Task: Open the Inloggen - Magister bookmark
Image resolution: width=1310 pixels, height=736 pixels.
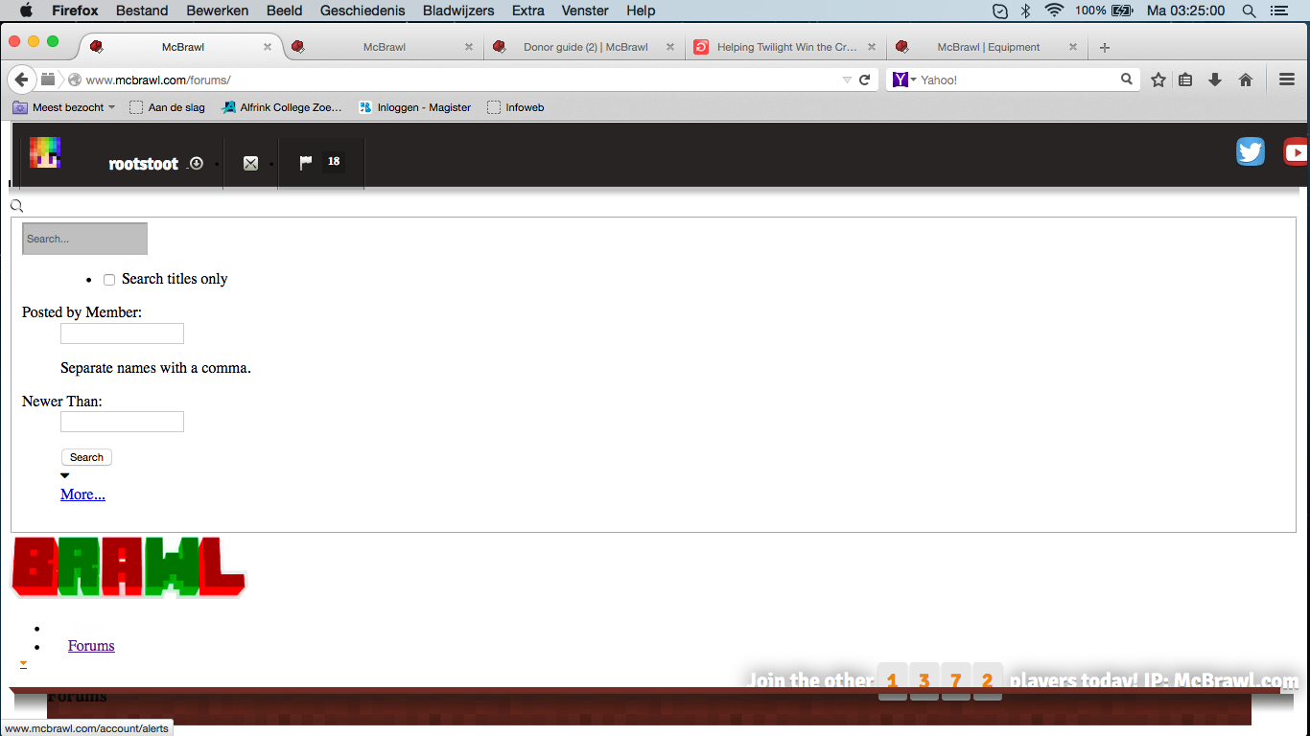Action: tap(414, 107)
